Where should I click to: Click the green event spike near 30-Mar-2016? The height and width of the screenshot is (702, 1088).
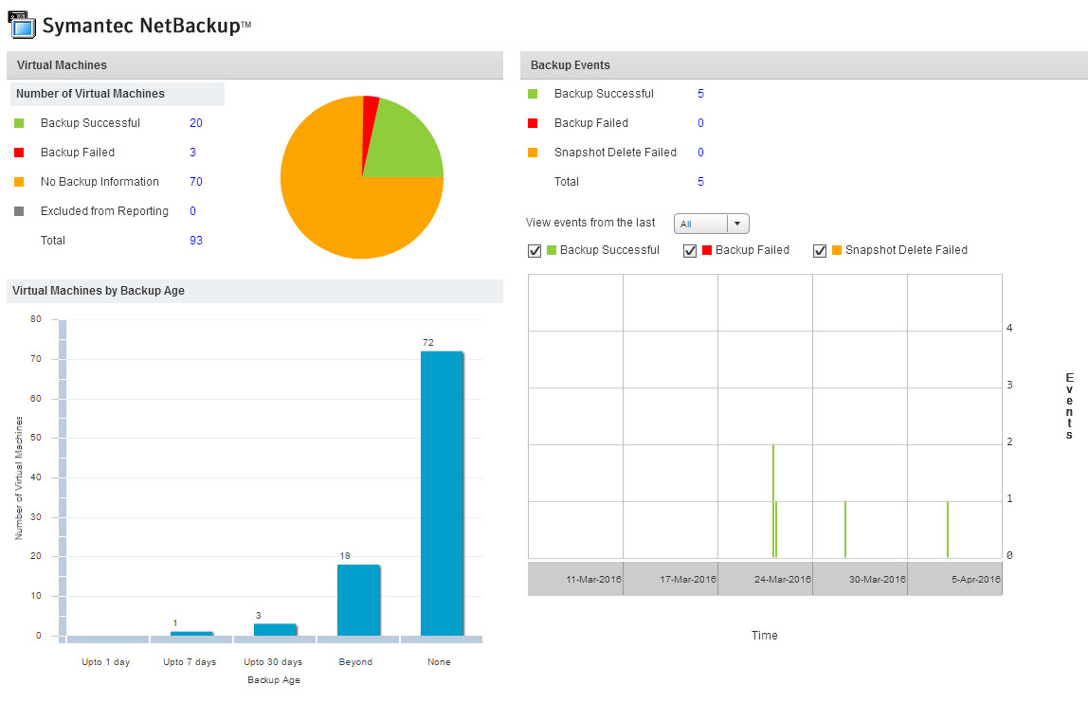click(845, 530)
